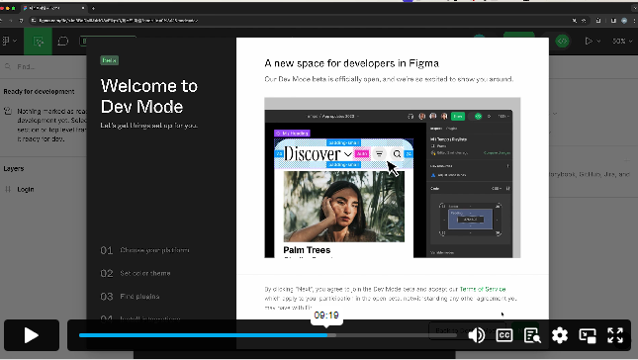Click the Layers section heading
The width and height of the screenshot is (638, 360).
[14, 168]
